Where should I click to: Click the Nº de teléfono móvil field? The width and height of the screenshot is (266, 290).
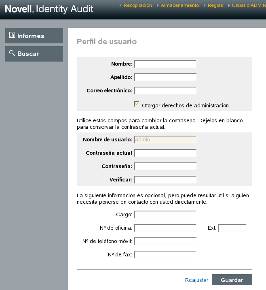pos(165,241)
